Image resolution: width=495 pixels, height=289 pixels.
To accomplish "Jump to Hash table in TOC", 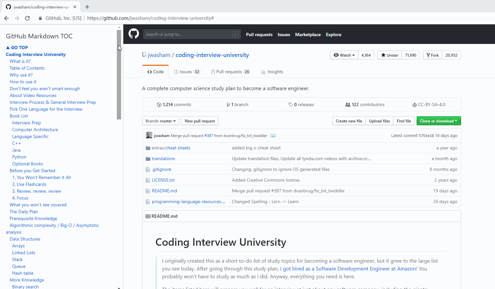I will coord(23,273).
